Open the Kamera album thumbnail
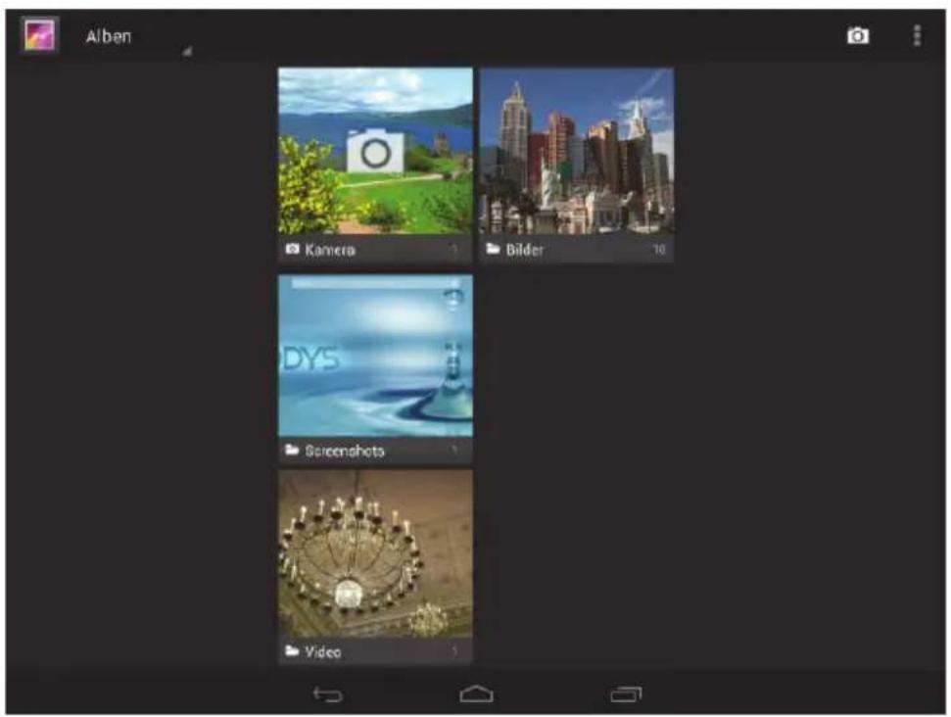951x717 pixels. click(375, 151)
